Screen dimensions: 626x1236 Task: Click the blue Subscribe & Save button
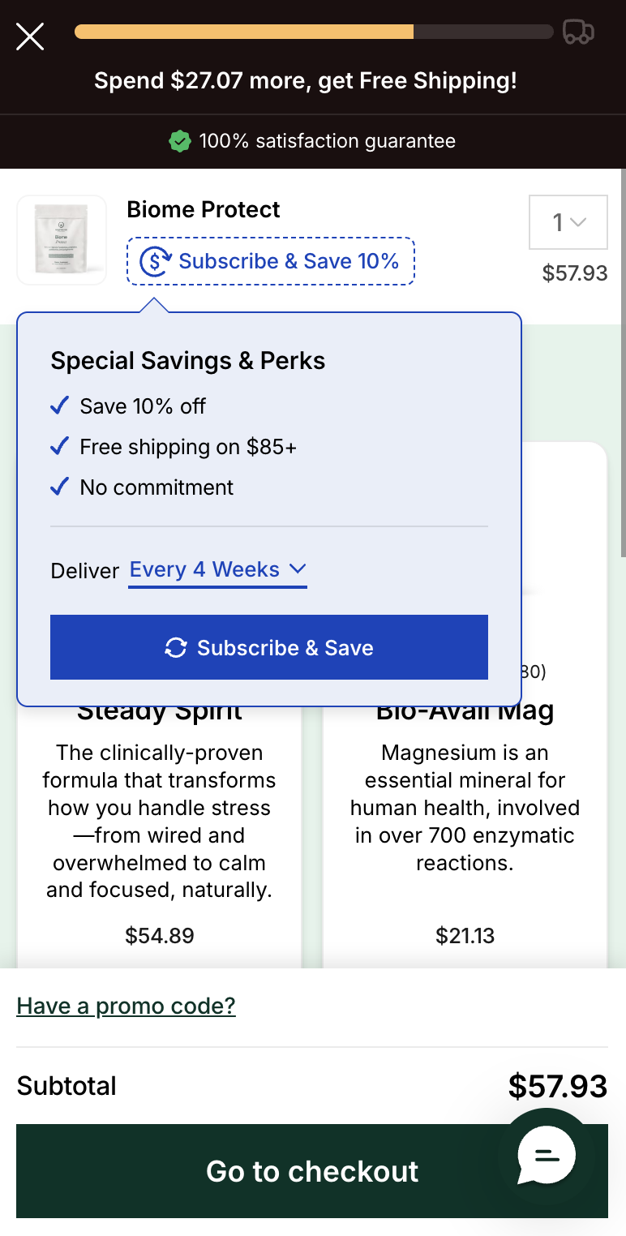(x=269, y=647)
